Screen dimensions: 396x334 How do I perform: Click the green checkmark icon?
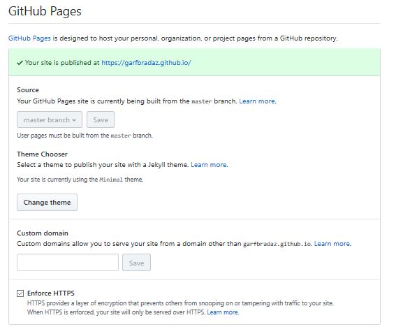pos(20,63)
